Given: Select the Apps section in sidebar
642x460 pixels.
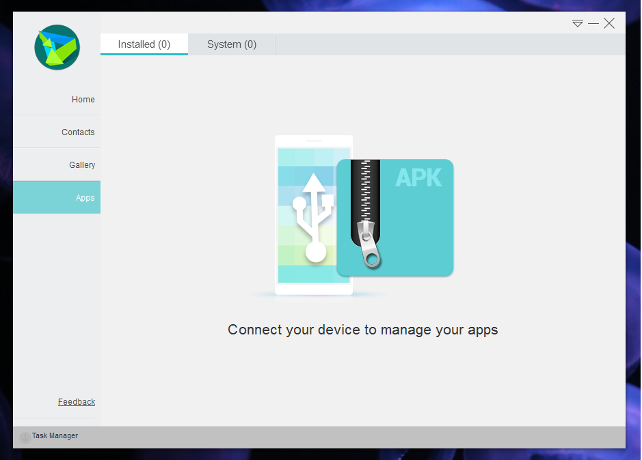Looking at the screenshot, I should tap(57, 197).
